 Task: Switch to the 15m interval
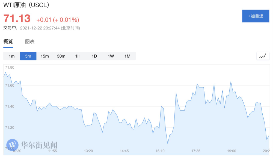pos(45,56)
